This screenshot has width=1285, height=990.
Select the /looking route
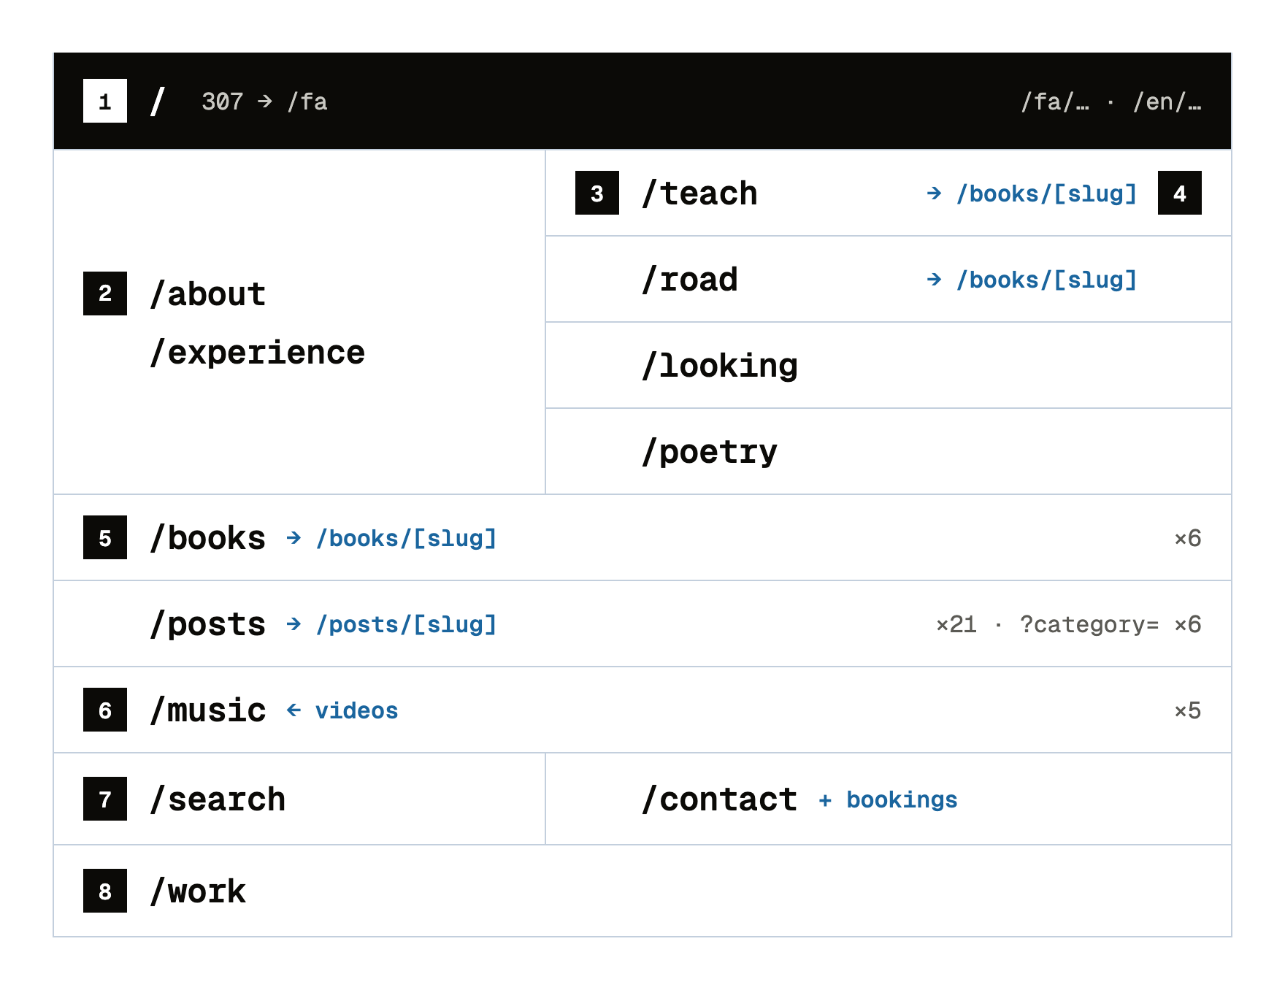(x=719, y=366)
